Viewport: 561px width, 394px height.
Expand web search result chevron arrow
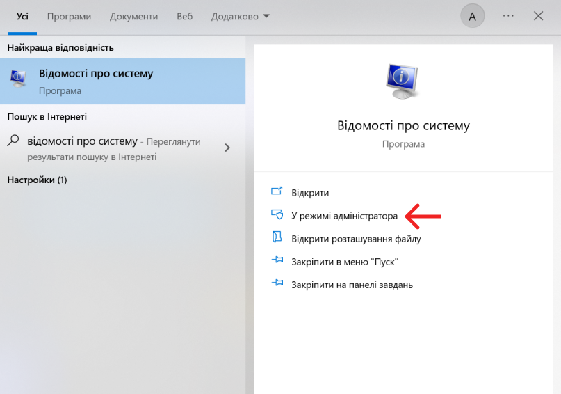coord(227,148)
